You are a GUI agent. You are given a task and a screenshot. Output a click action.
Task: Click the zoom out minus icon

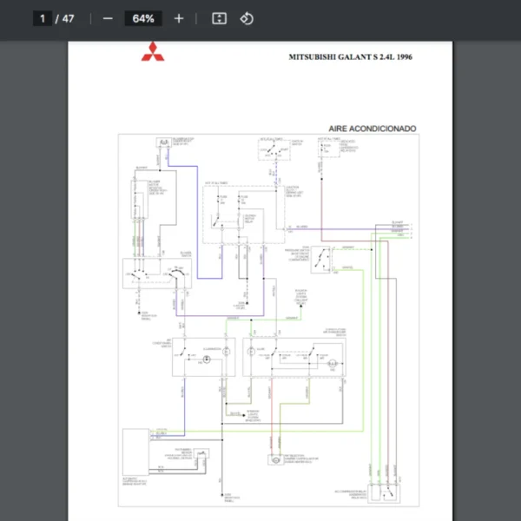[108, 18]
